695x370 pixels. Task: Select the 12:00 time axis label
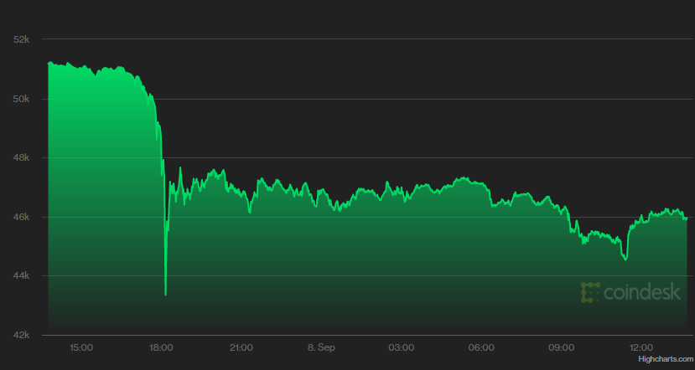641,347
